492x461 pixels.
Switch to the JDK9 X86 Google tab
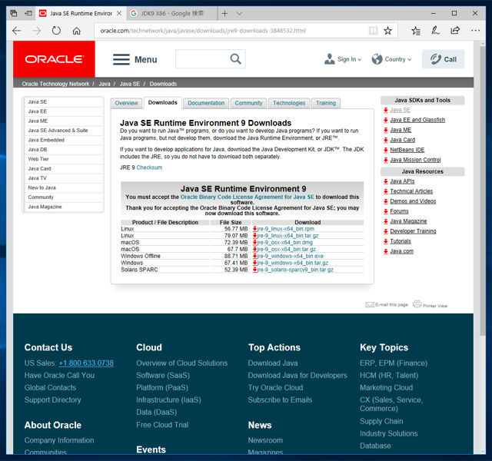(x=171, y=14)
